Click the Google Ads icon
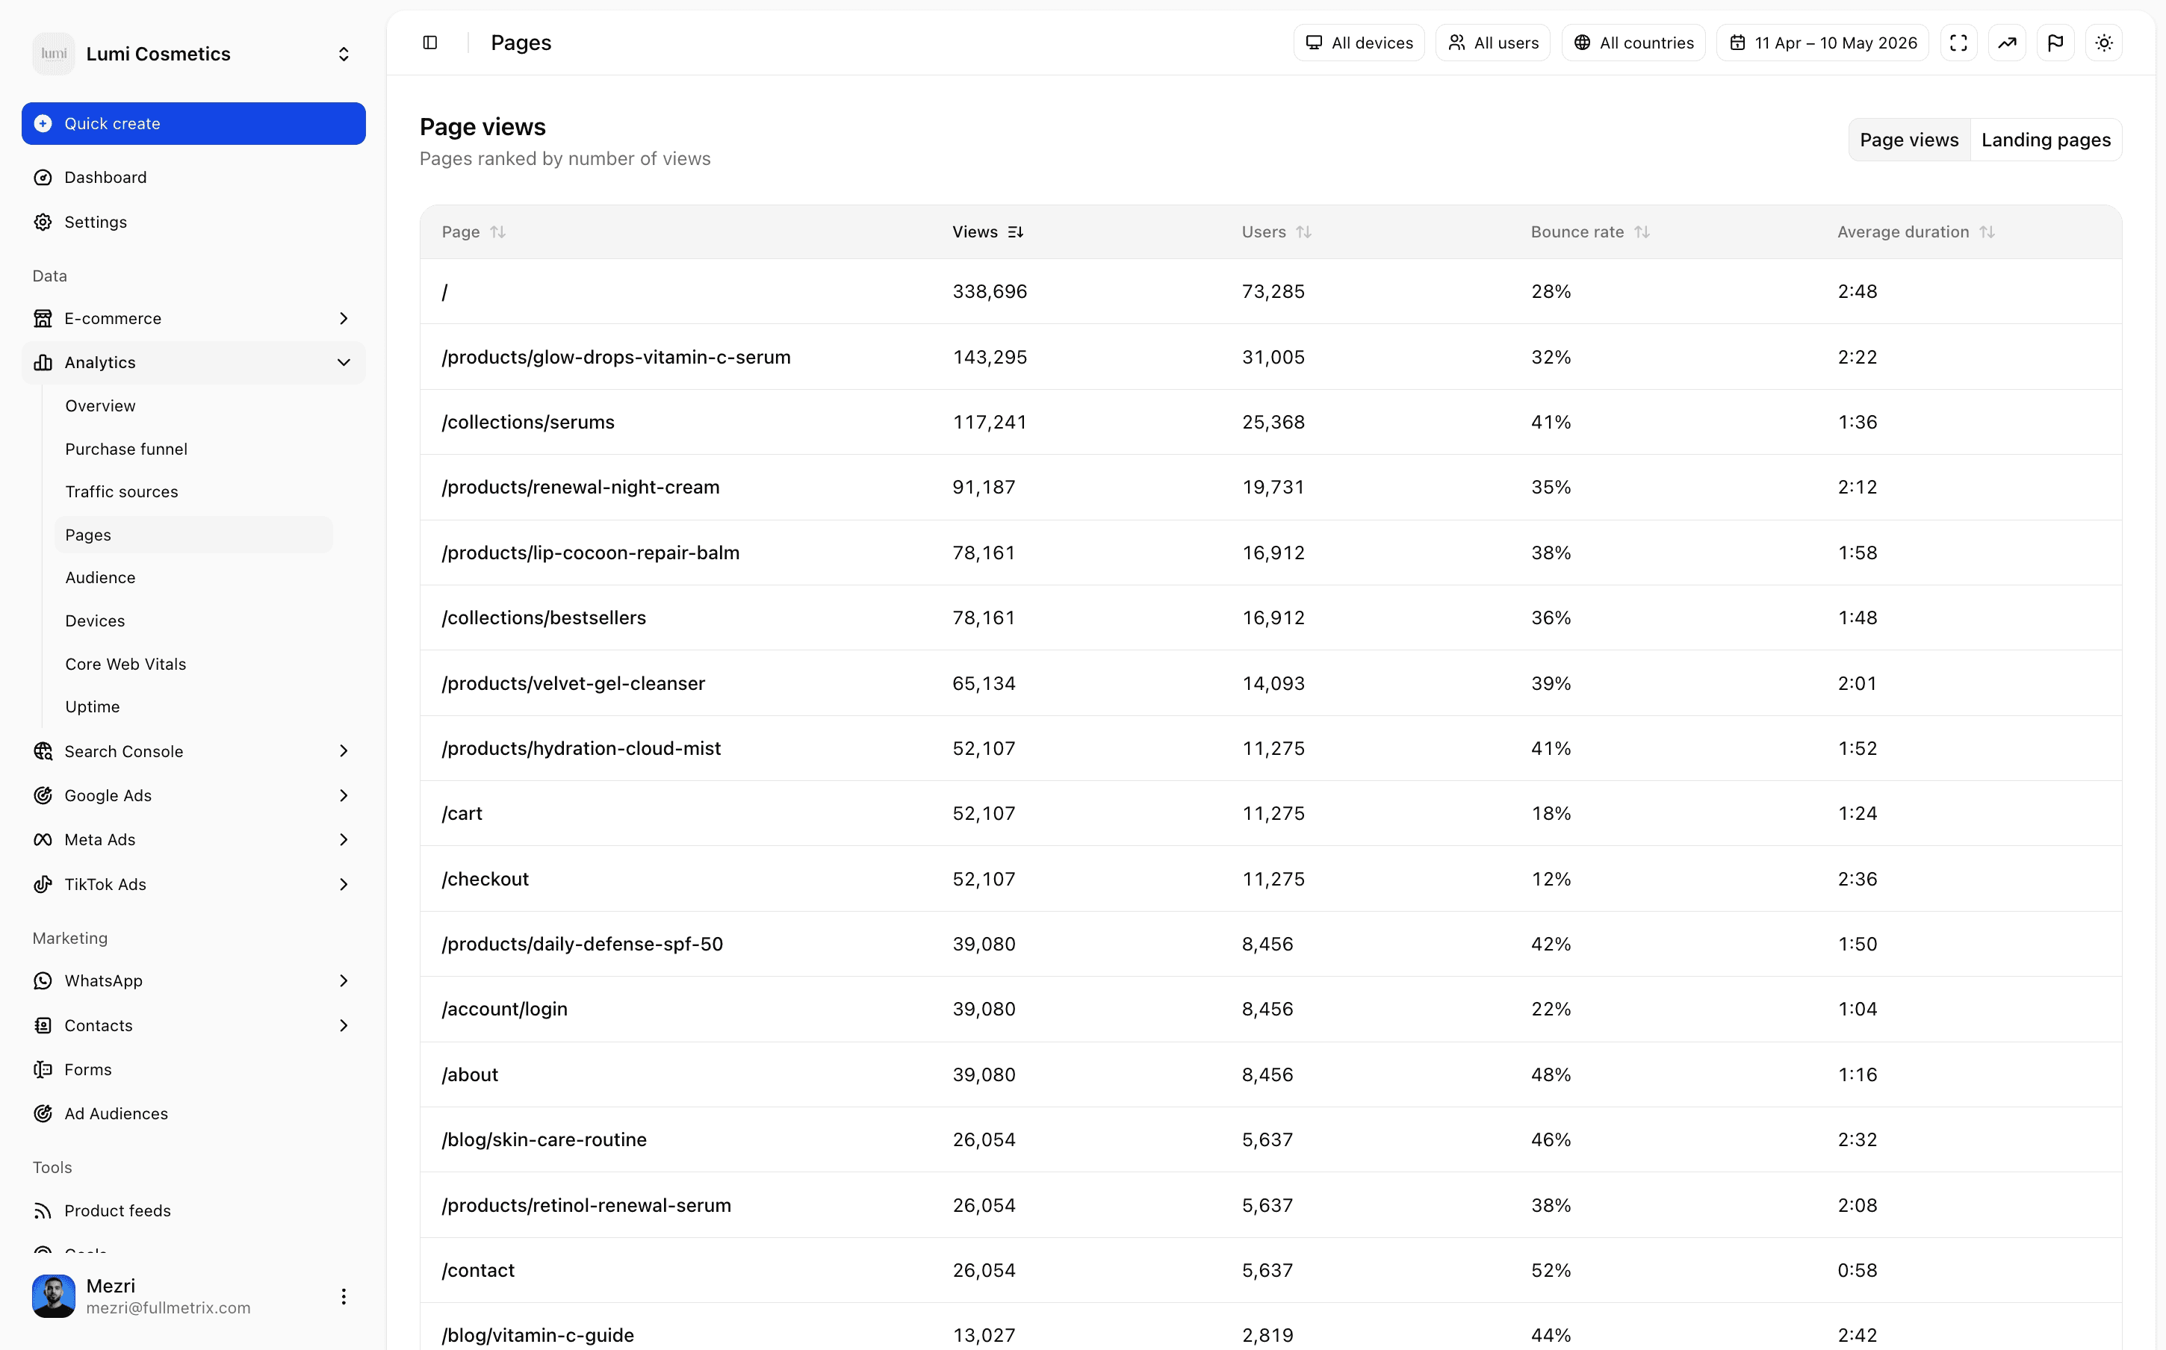Image resolution: width=2166 pixels, height=1350 pixels. (x=43, y=795)
